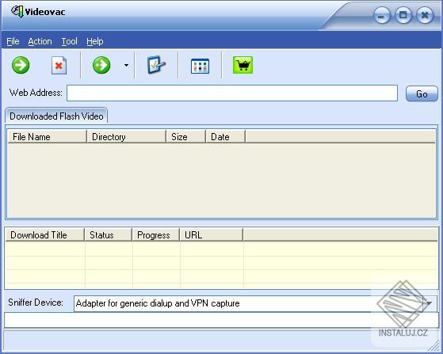Maximize the Videovac window

(x=403, y=16)
